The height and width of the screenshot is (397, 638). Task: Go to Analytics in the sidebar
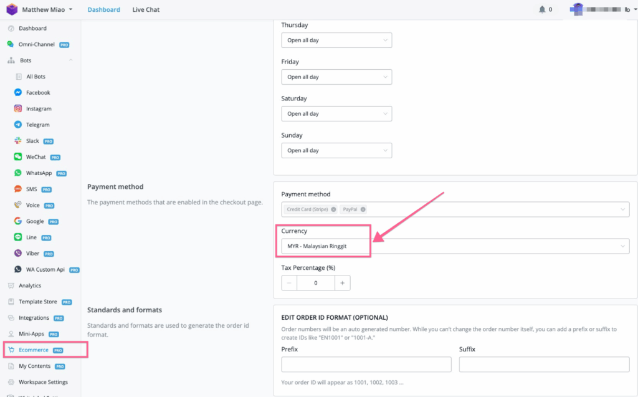point(30,285)
